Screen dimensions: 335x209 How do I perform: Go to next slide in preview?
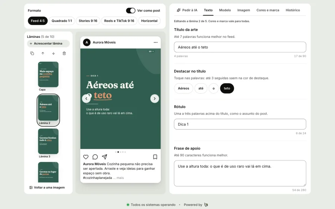[155, 99]
